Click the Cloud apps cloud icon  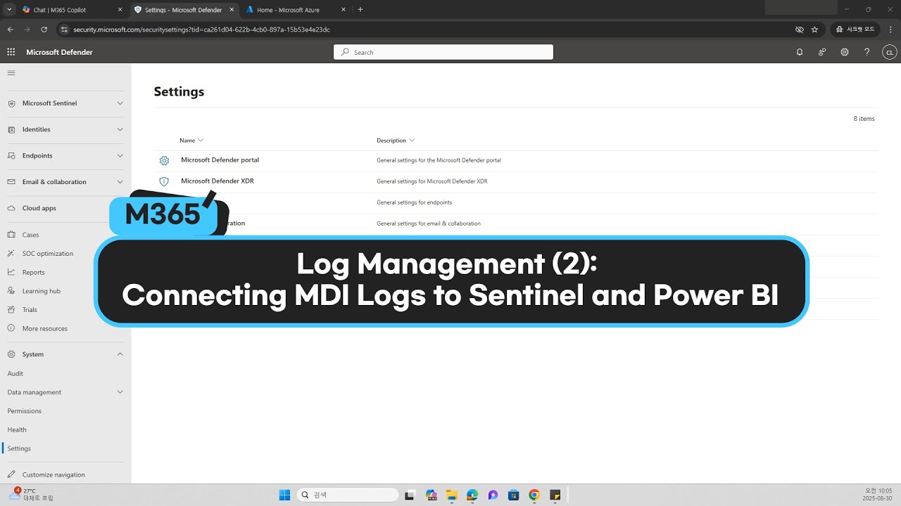click(x=11, y=208)
